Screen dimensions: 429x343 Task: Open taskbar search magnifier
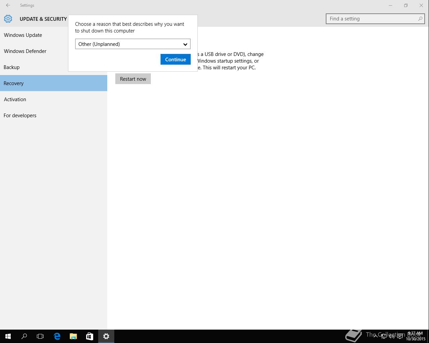24,336
